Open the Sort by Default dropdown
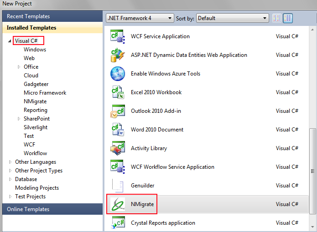Image resolution: width=317 pixels, height=232 pixels. click(x=232, y=18)
